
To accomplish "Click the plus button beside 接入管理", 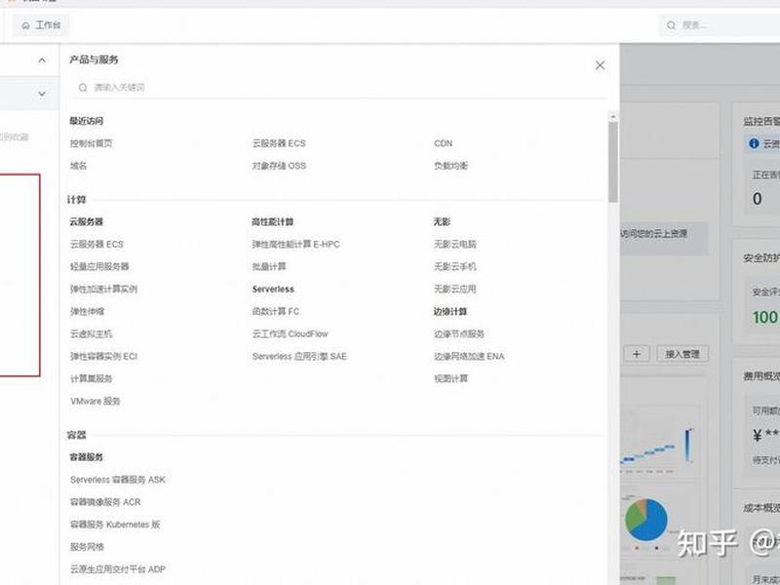I will point(637,354).
